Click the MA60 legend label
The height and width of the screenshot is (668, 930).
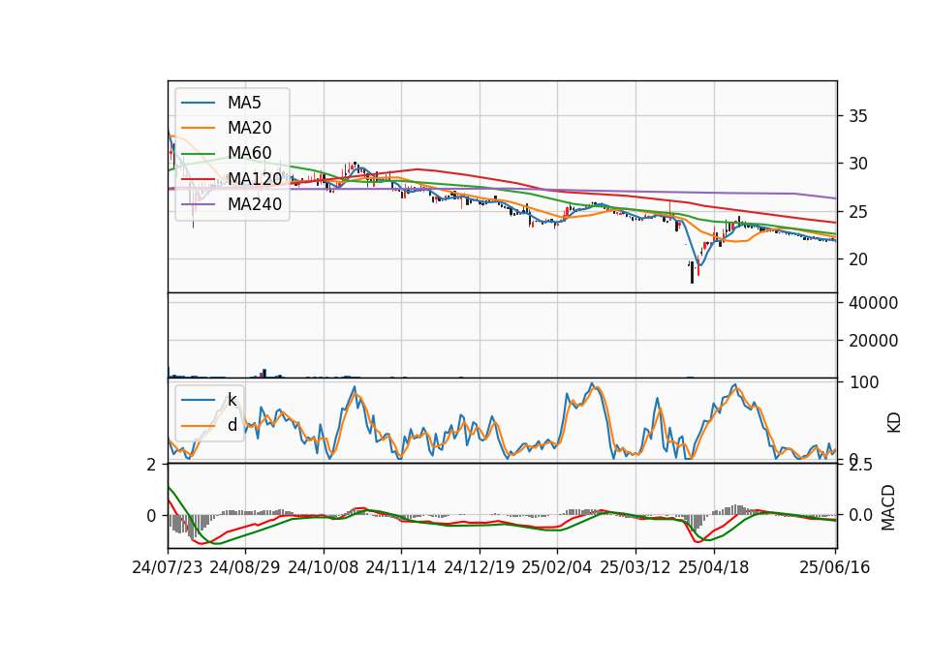pos(249,153)
